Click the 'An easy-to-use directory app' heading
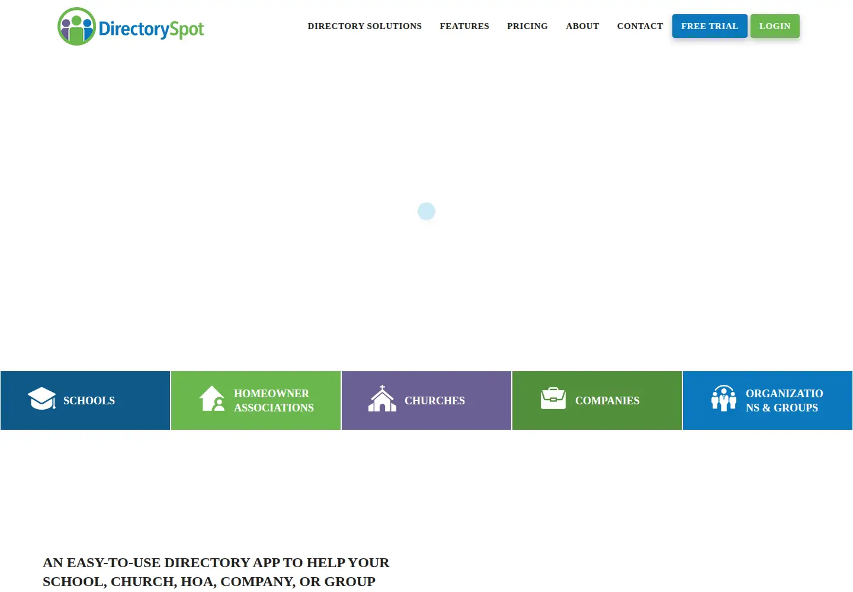The width and height of the screenshot is (853, 592). 216,572
